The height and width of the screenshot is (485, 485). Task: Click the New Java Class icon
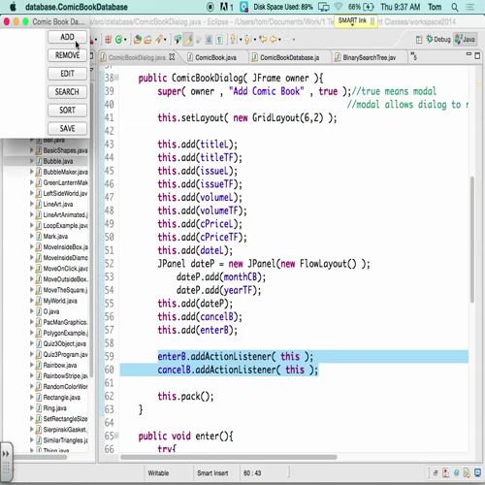click(x=118, y=40)
